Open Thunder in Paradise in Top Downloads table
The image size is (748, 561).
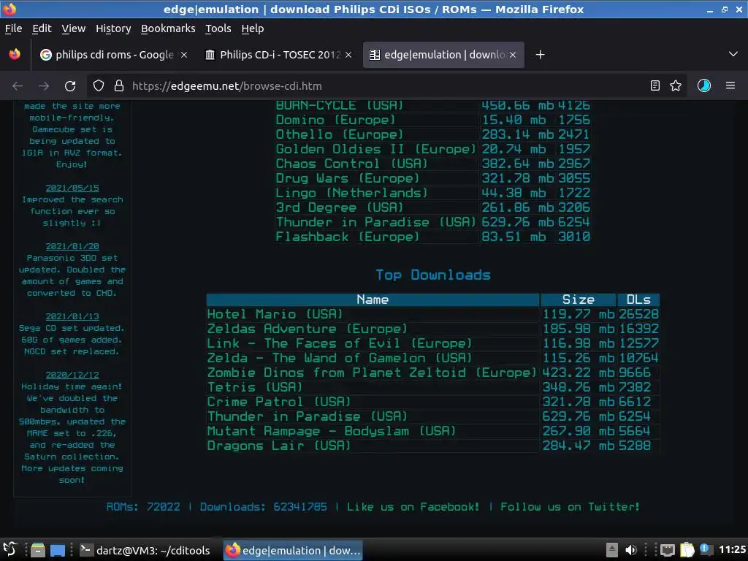click(308, 416)
